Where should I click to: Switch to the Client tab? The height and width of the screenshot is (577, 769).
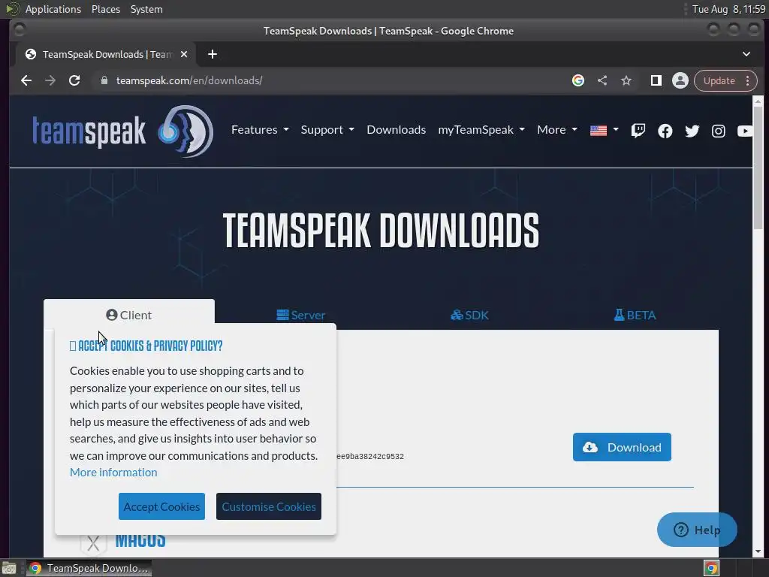pos(129,315)
